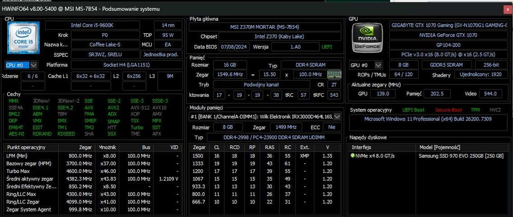Click the GDDR5 SDRAM memory type field
The height and width of the screenshot is (217, 513).
(x=447, y=65)
